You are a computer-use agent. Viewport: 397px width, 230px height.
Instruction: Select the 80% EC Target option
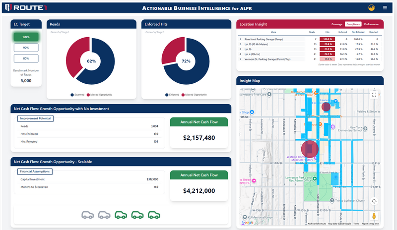click(26, 58)
